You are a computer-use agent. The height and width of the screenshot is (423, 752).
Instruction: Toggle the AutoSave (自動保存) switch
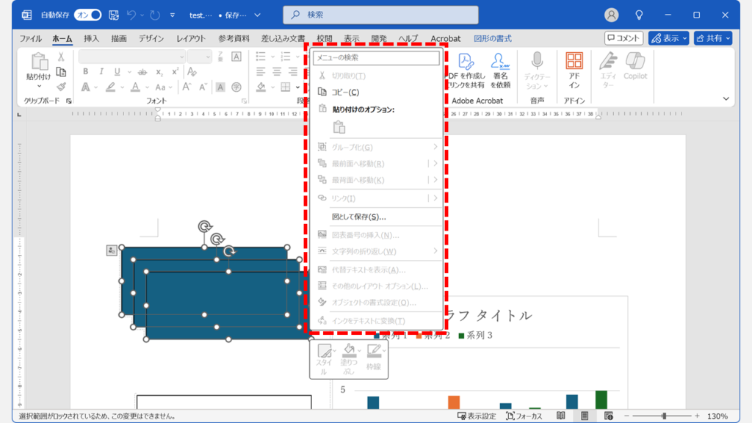click(88, 15)
